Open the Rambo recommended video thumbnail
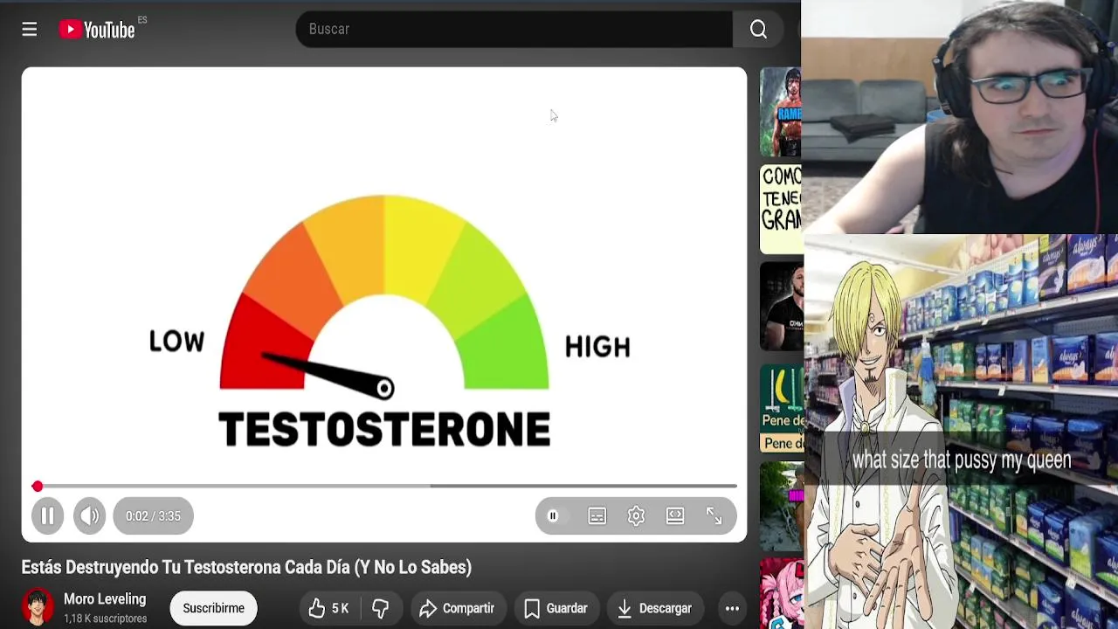1118x629 pixels. point(780,113)
